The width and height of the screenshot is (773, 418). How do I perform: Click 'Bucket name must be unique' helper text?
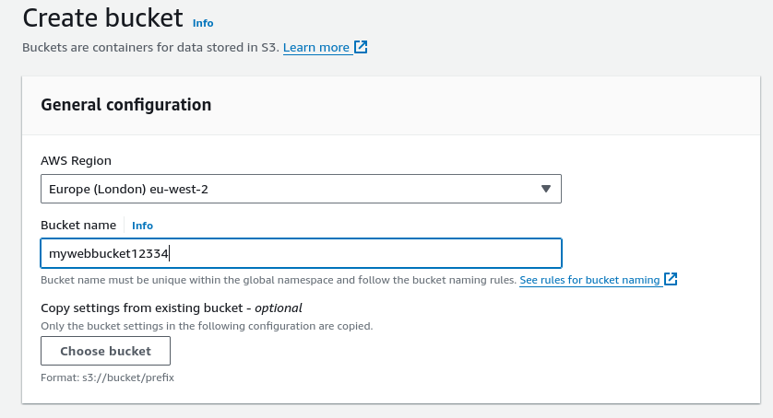pos(279,280)
